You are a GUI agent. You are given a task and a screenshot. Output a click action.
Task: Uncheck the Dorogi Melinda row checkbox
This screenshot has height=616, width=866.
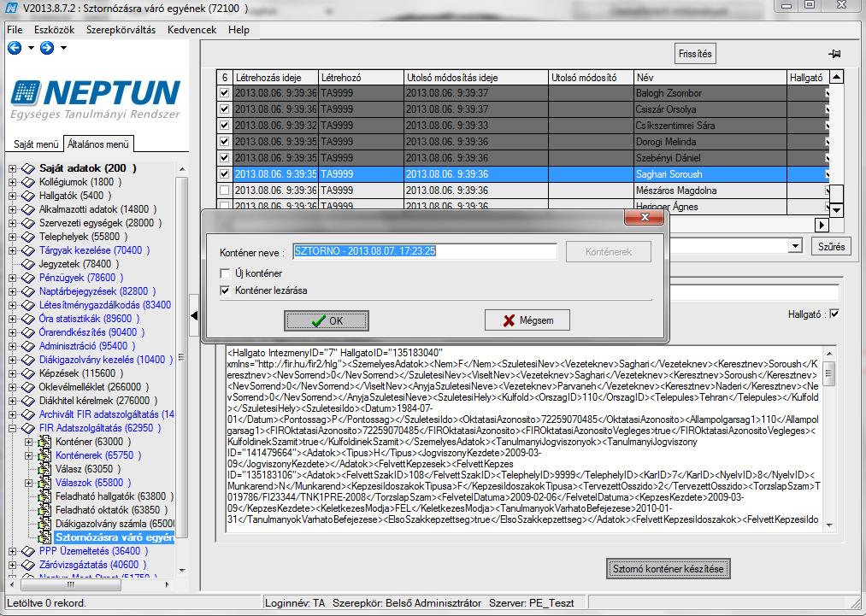(224, 141)
